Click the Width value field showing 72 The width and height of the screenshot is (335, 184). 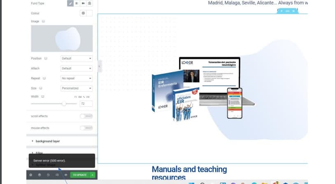coord(86,103)
